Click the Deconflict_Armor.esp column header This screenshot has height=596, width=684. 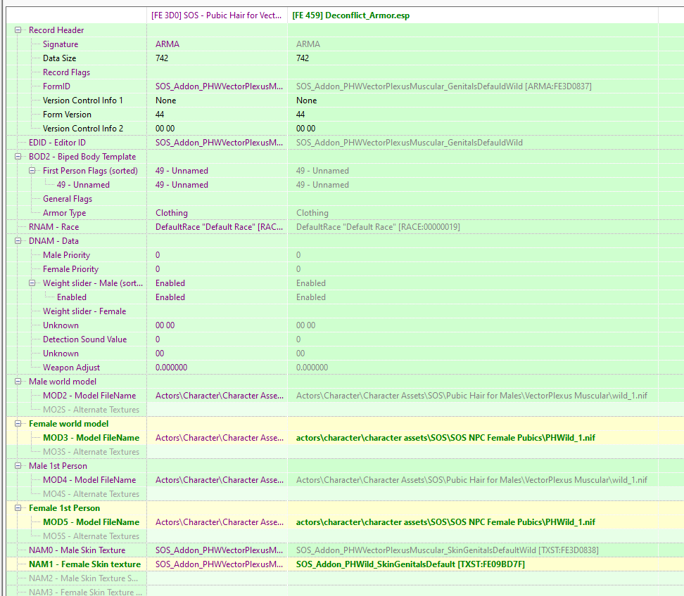point(473,15)
